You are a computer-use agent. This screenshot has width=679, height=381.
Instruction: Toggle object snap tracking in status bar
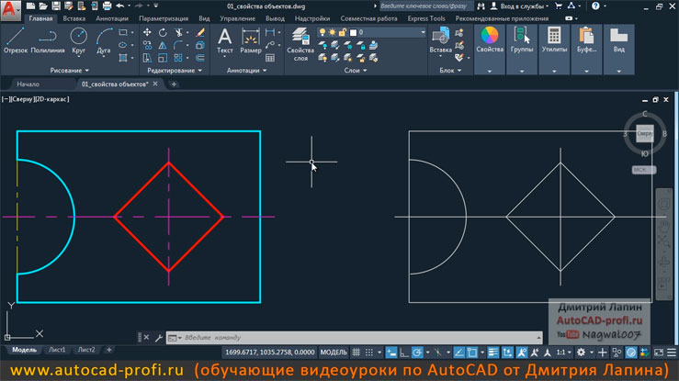pyautogui.click(x=459, y=353)
